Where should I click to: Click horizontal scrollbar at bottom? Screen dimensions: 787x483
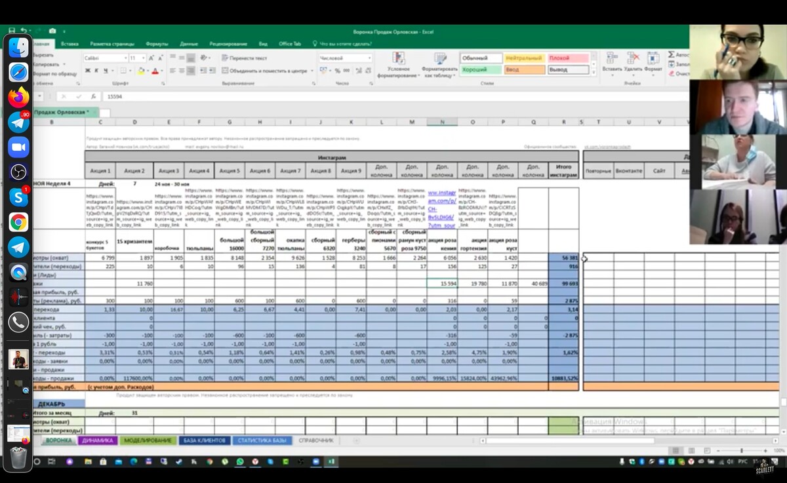[571, 440]
